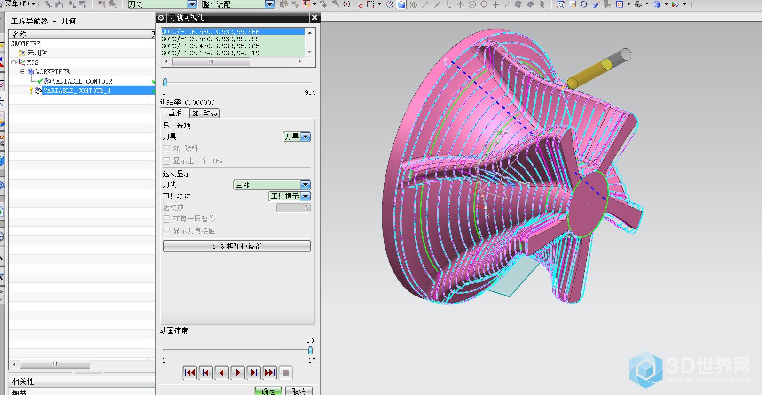Click the perspective view layers icon
This screenshot has width=762, height=395.
607,5
